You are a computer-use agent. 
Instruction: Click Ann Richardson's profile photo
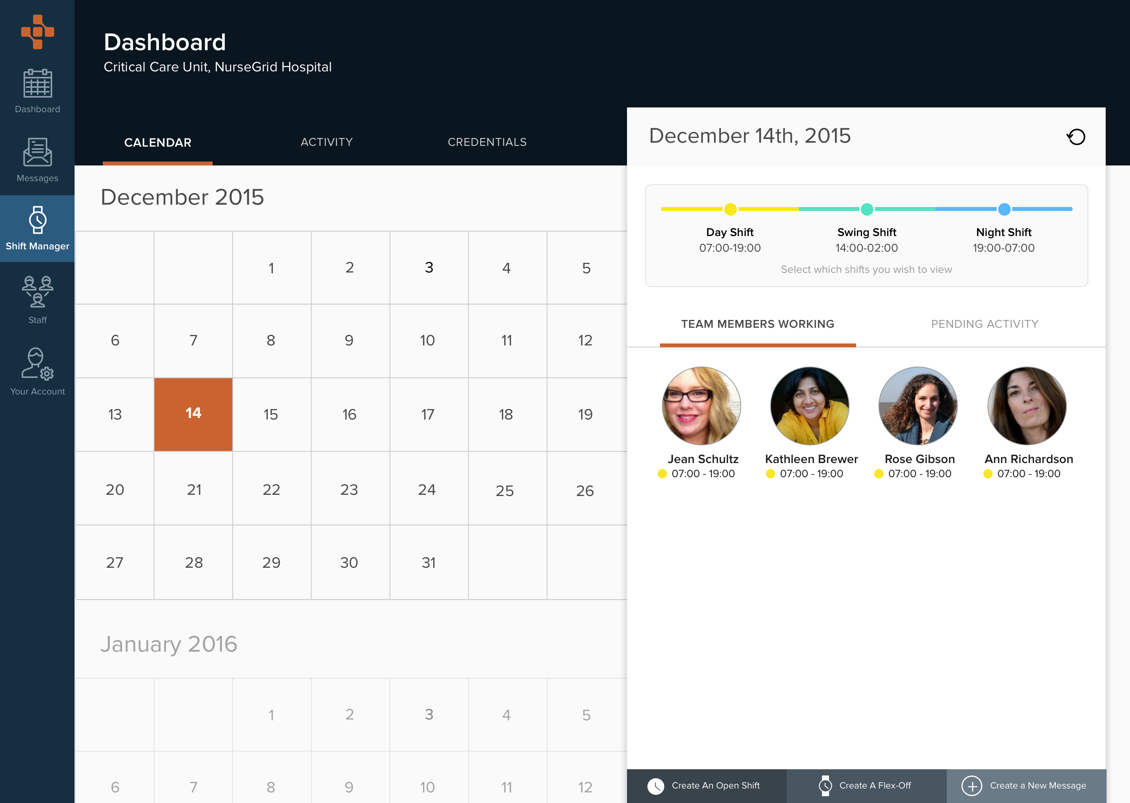[x=1026, y=405]
